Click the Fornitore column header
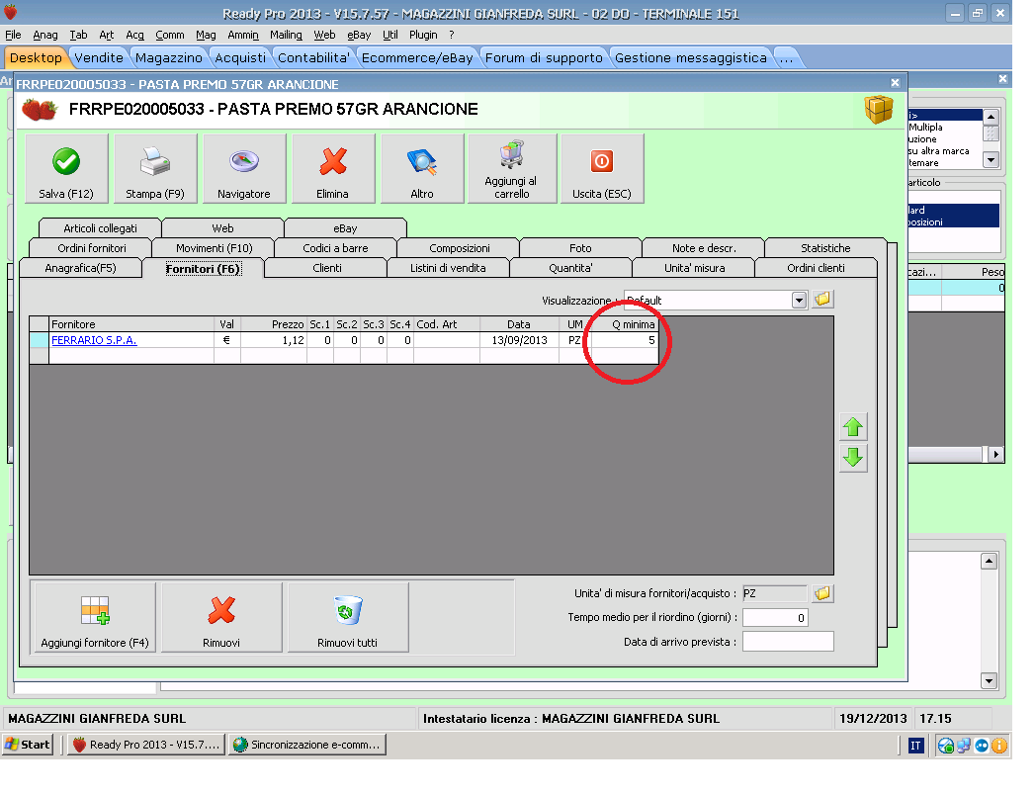This screenshot has height=795, width=1036. (x=131, y=324)
